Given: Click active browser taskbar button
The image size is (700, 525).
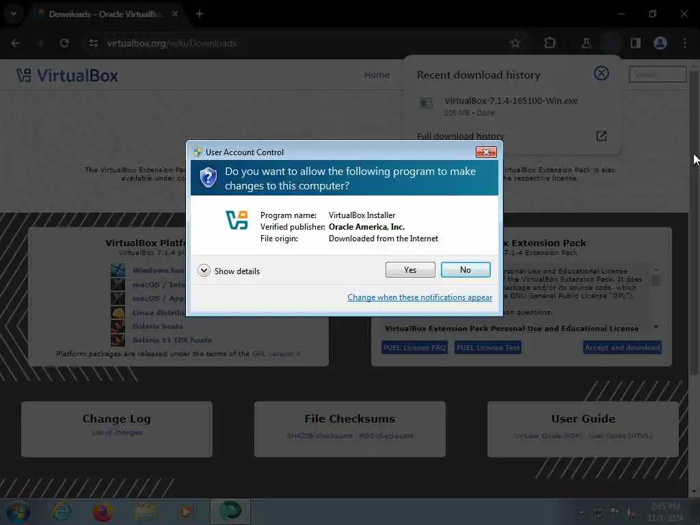Looking at the screenshot, I should (x=230, y=511).
